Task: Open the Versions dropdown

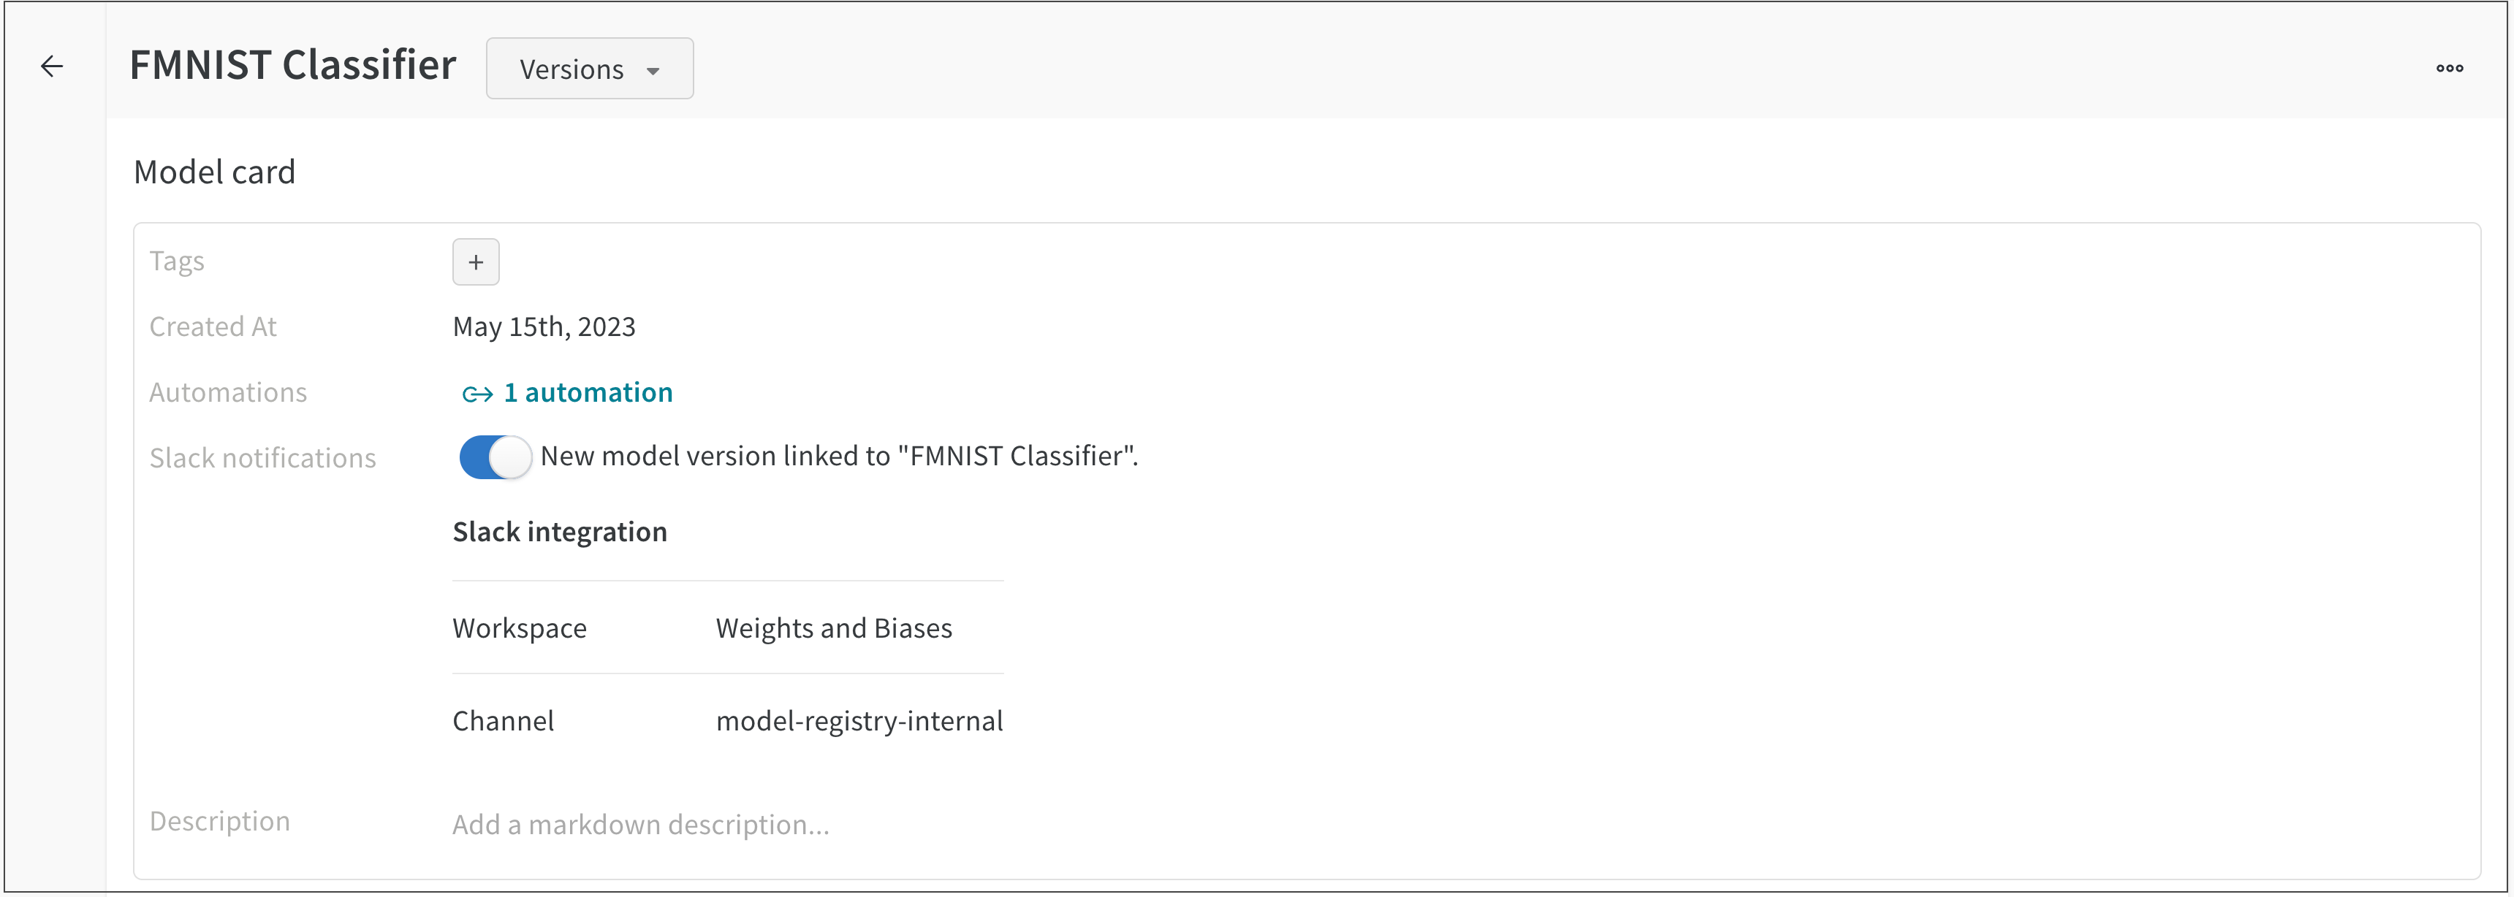Action: [x=588, y=68]
